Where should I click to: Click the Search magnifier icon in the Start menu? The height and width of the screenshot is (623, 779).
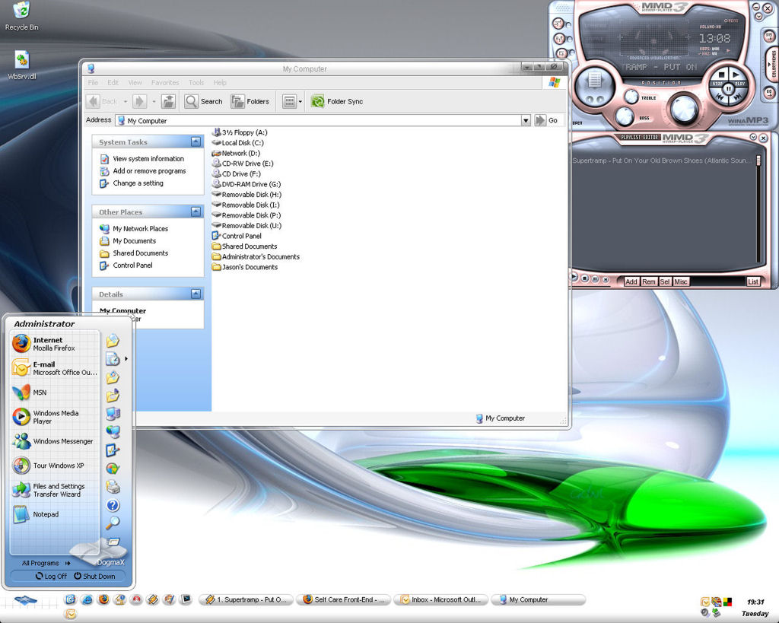[113, 523]
